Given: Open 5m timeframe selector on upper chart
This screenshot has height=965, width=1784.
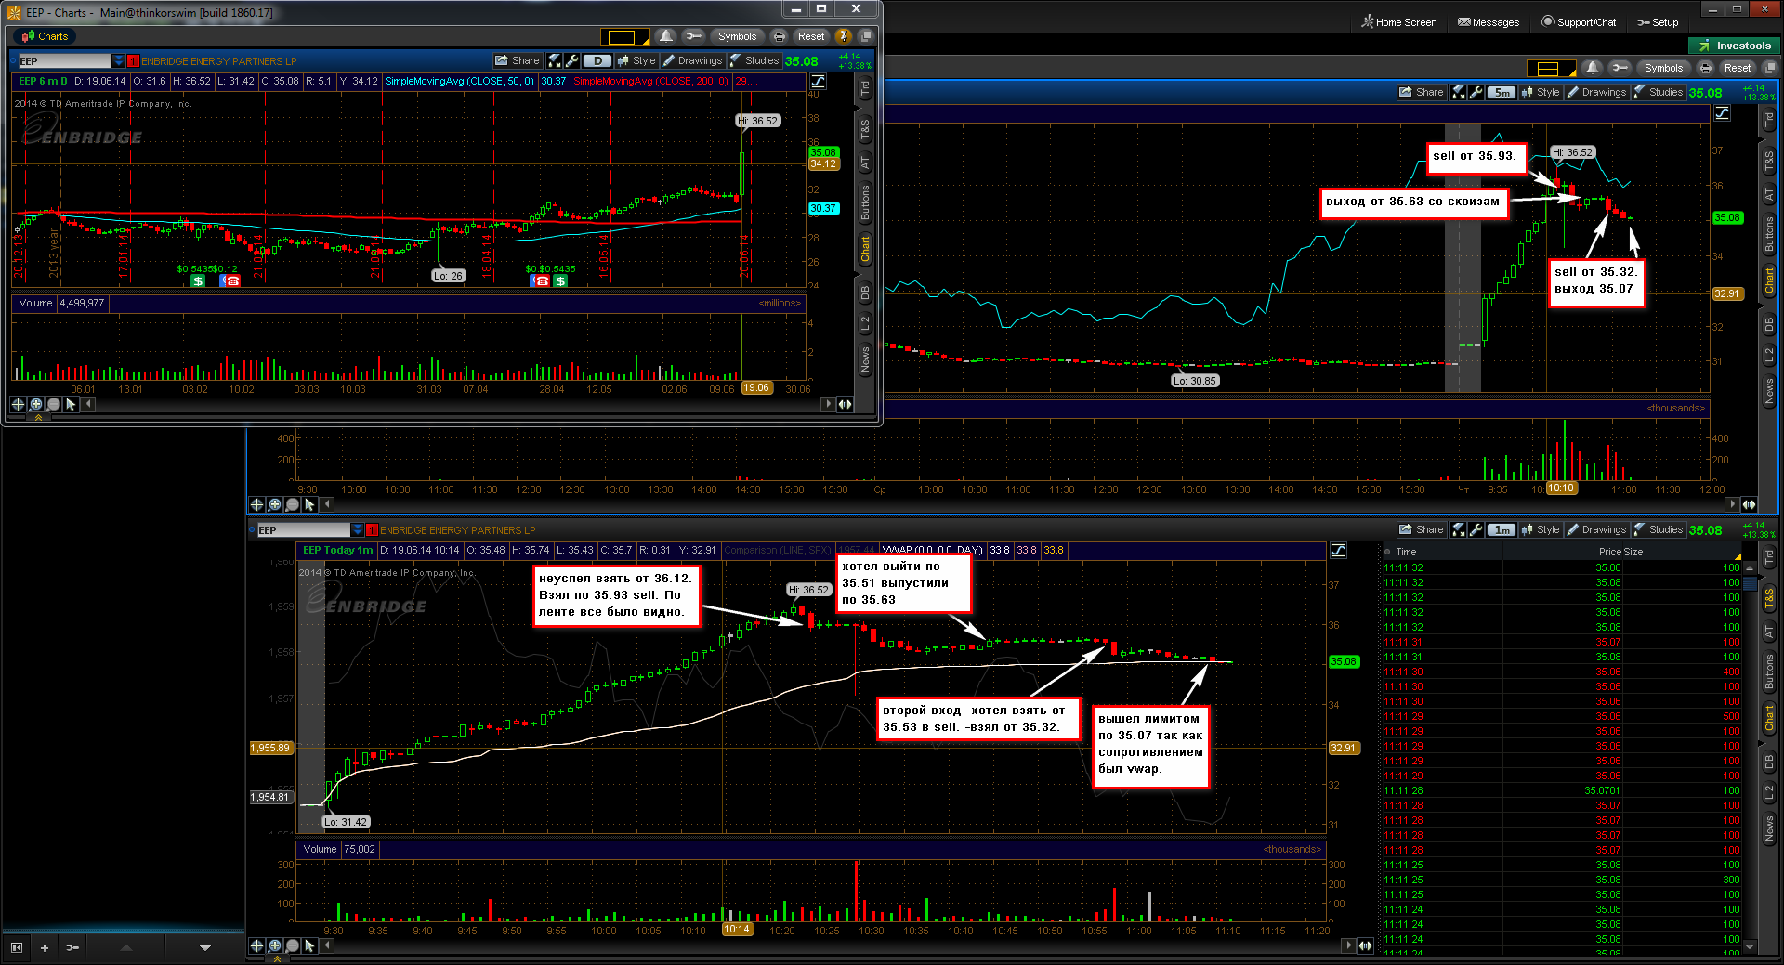Looking at the screenshot, I should 1502,92.
